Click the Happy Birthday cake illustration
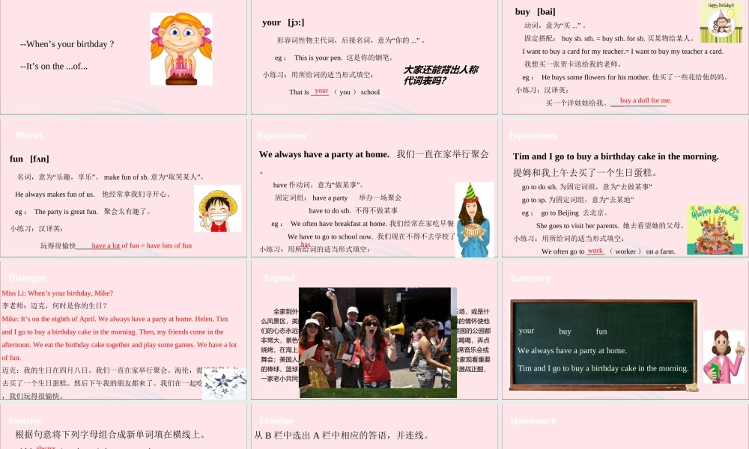Viewport: 749px width, 449px height. coord(715,230)
